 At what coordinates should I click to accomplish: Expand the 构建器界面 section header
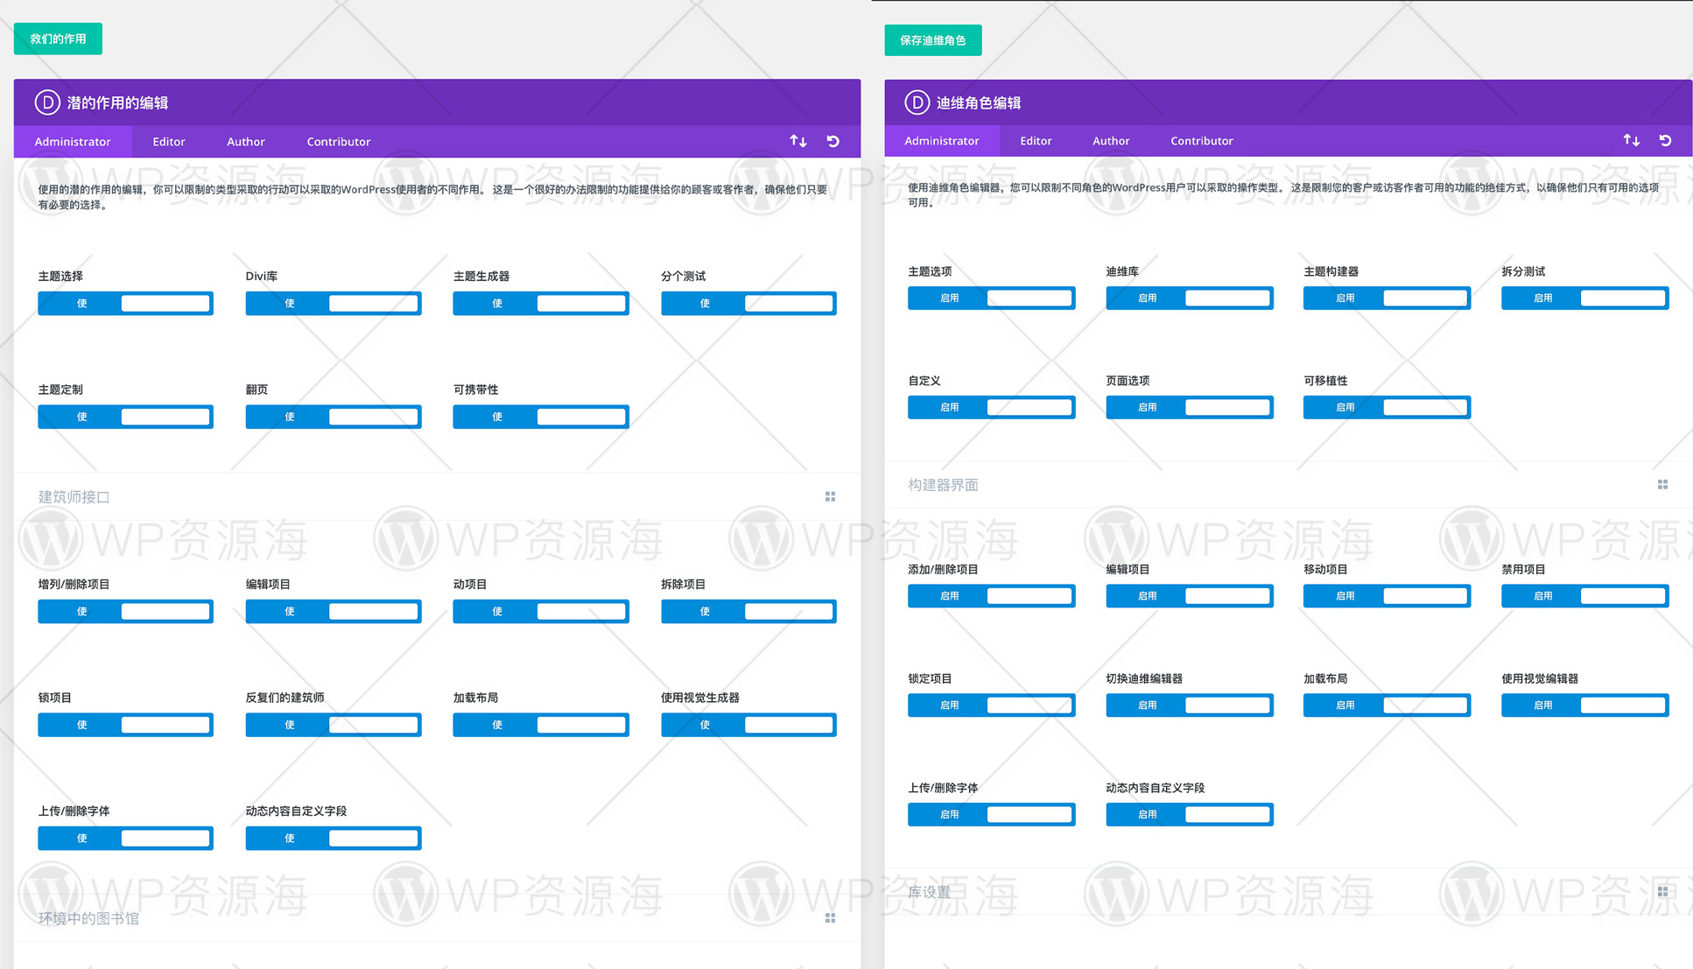click(1288, 484)
